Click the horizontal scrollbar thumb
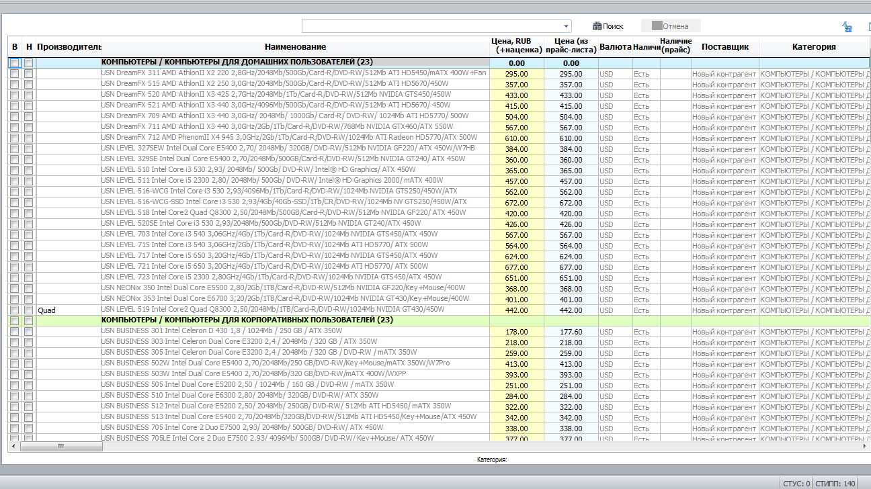The height and width of the screenshot is (489, 871). [60, 445]
